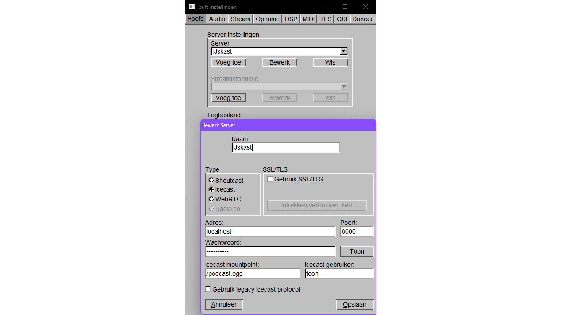
Task: Go to the Opname tab
Action: coord(268,19)
